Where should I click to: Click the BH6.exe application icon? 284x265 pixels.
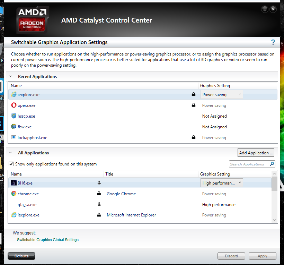tap(14, 183)
